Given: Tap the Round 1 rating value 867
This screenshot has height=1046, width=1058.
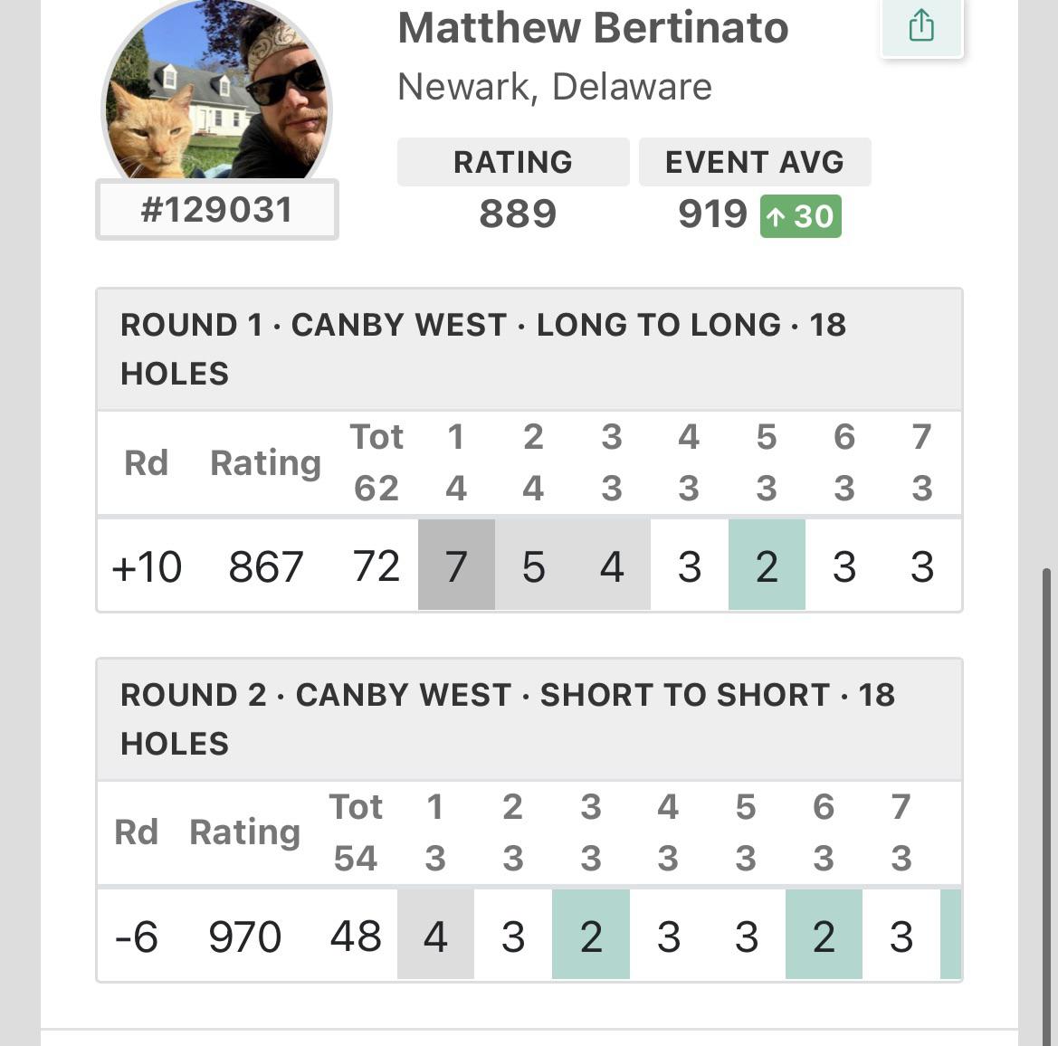Looking at the screenshot, I should tap(265, 566).
